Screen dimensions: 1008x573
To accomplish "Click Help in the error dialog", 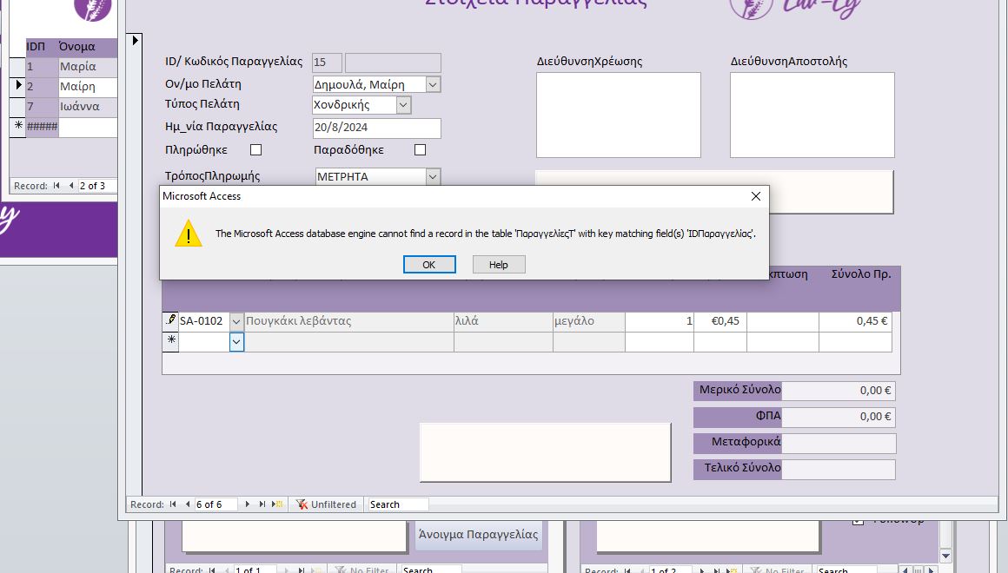I will pos(498,265).
